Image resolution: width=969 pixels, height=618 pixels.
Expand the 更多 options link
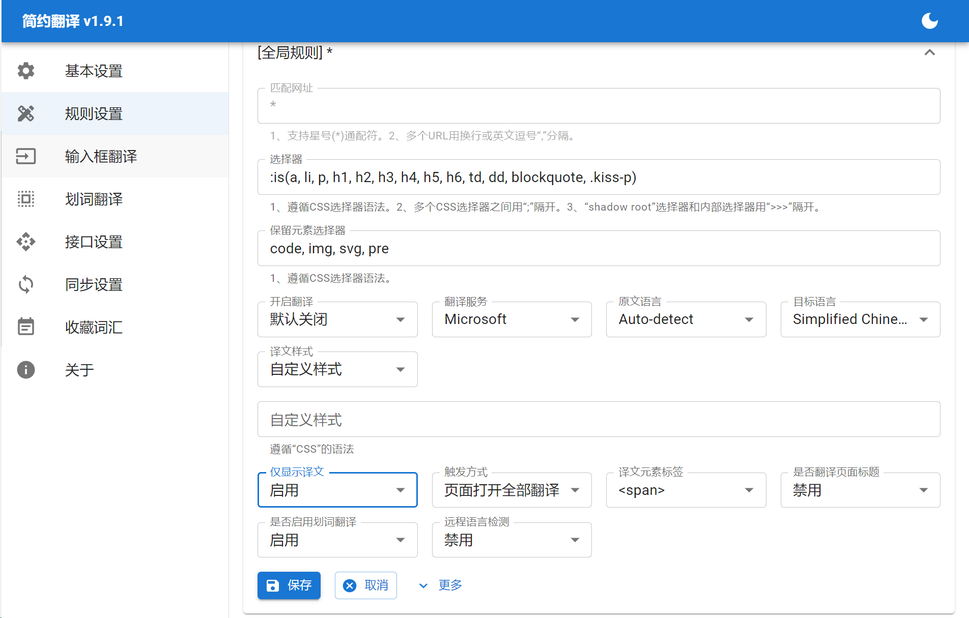click(x=441, y=585)
